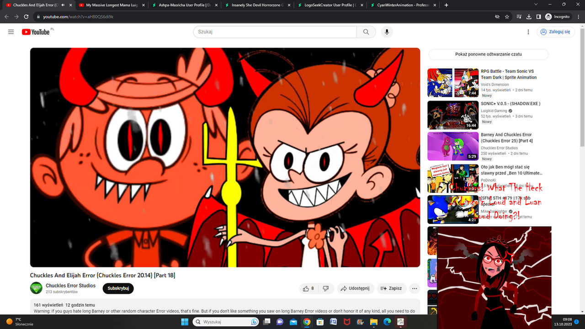
Task: Open RPG Battle - Team Sonic VS title
Action: click(509, 74)
